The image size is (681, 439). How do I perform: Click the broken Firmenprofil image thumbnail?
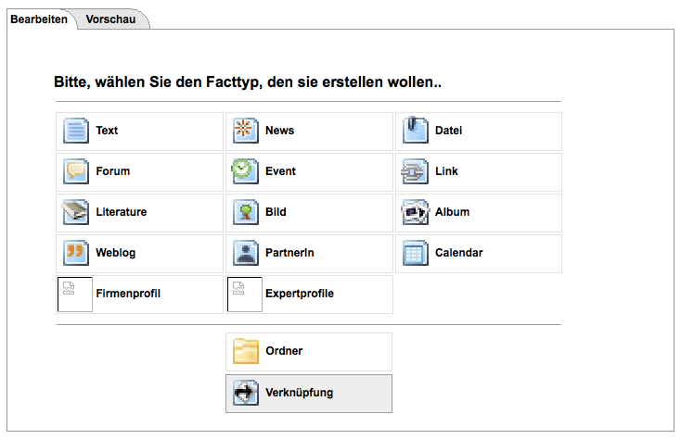[74, 295]
